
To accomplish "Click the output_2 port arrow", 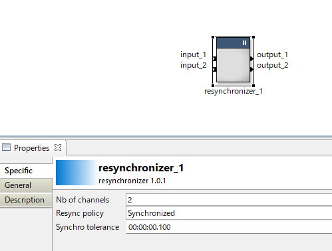I will coord(251,69).
